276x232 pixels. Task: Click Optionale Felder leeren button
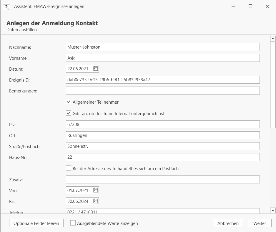[36, 223]
